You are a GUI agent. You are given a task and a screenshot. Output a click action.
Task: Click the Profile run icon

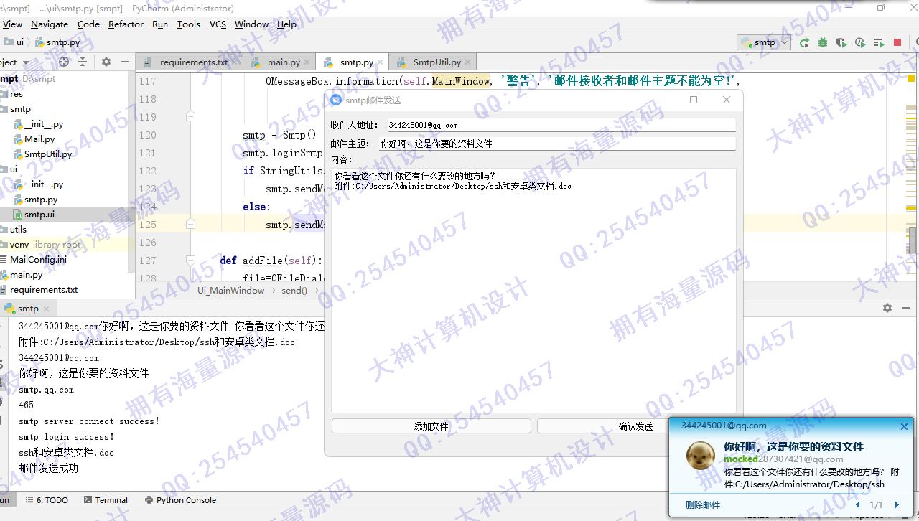[860, 43]
